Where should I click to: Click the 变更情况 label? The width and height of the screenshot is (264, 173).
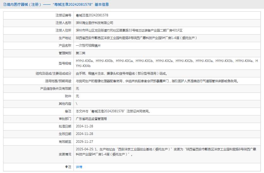[65, 154]
